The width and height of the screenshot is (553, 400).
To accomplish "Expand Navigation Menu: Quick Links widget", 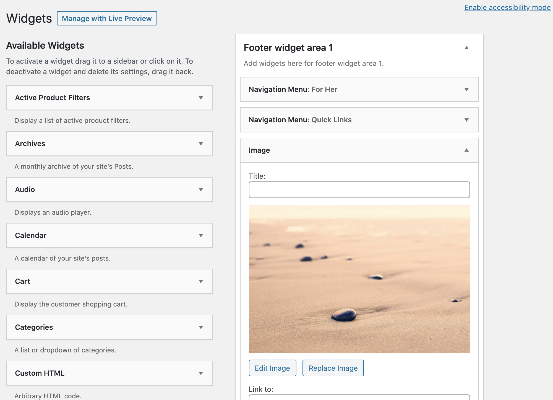I will [466, 120].
